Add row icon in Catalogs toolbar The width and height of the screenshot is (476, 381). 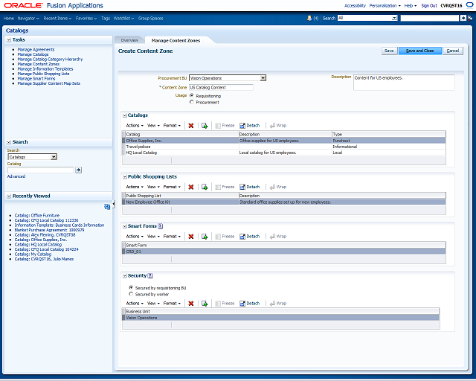(x=205, y=126)
